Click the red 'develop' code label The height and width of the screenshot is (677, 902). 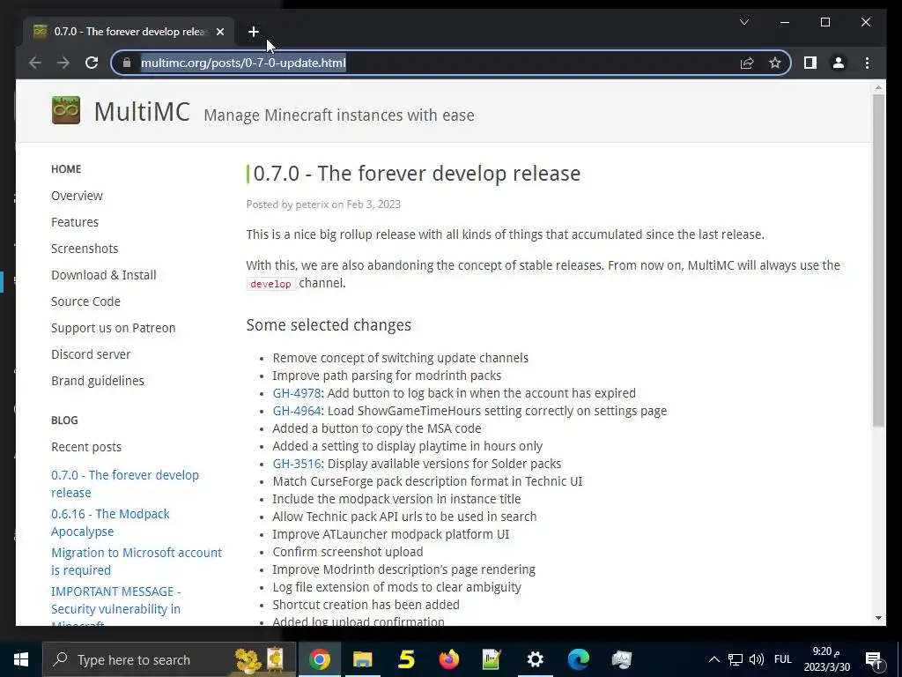tap(271, 284)
